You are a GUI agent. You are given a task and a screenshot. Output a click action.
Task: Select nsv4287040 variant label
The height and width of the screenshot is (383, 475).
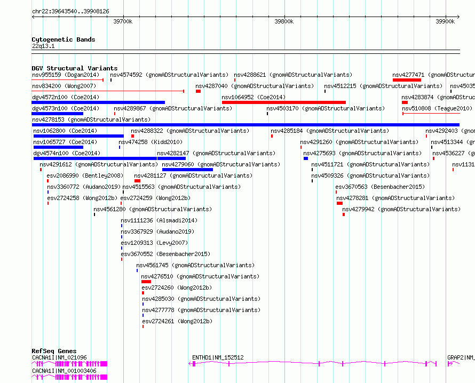tap(255, 86)
